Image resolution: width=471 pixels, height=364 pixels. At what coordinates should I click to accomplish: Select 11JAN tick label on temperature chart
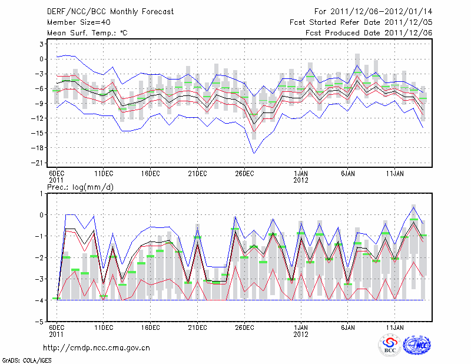tap(394, 173)
